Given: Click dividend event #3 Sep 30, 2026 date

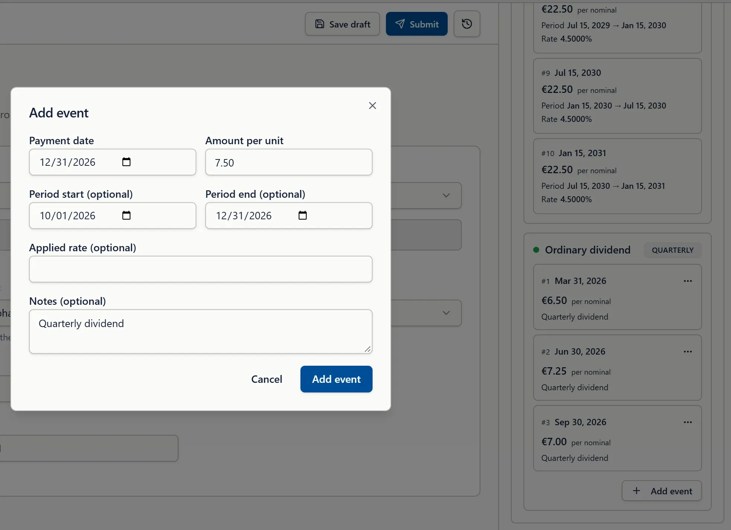Looking at the screenshot, I should point(580,422).
